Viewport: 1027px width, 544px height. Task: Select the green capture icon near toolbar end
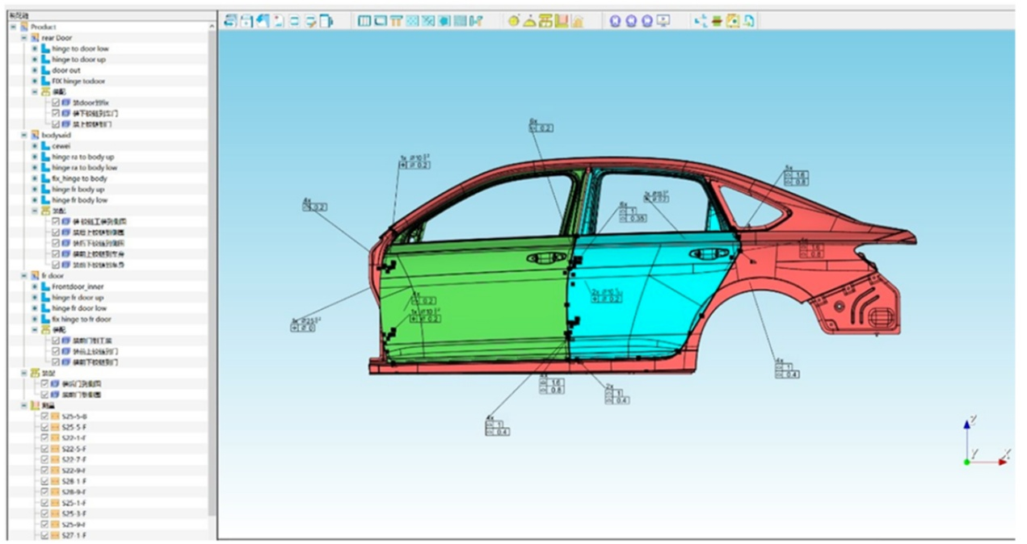tap(732, 22)
